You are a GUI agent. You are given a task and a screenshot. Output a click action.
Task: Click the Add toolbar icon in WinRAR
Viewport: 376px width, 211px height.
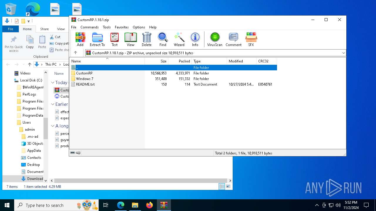[x=80, y=39]
